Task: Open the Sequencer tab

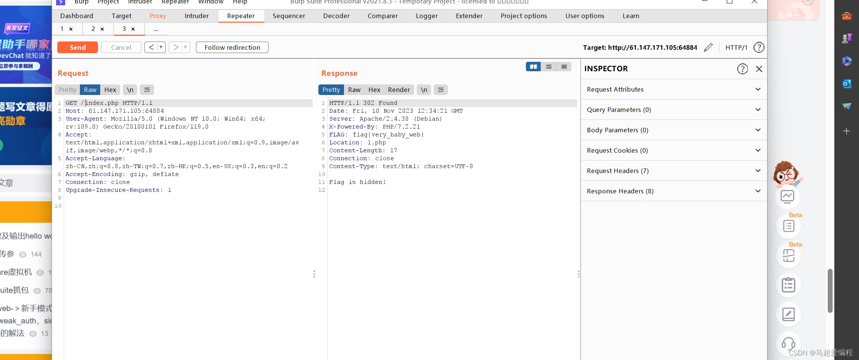Action: click(289, 16)
